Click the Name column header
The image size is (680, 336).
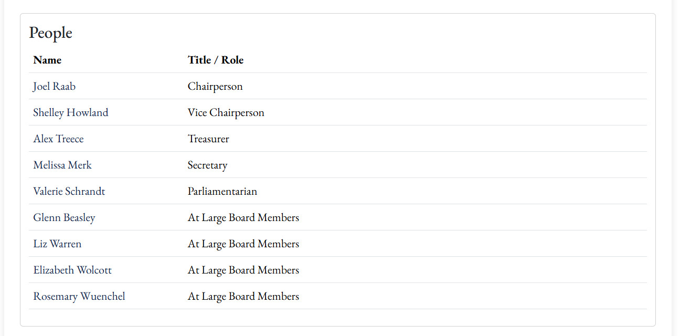[47, 60]
